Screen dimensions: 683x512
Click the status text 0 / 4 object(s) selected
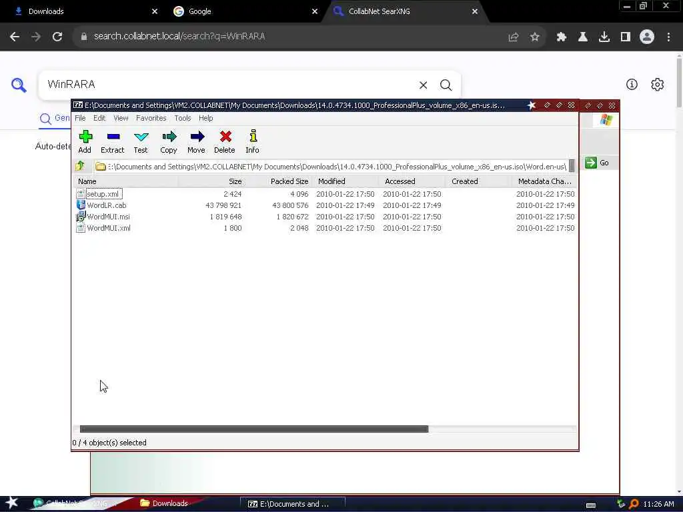click(109, 443)
